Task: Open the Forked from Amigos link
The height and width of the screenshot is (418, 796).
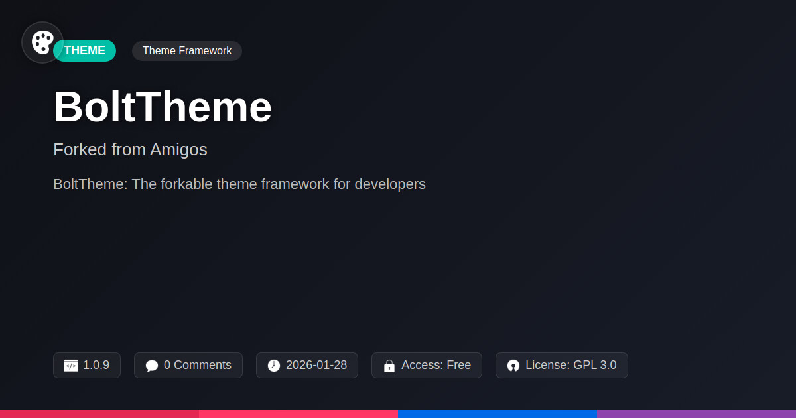Action: pyautogui.click(x=130, y=150)
